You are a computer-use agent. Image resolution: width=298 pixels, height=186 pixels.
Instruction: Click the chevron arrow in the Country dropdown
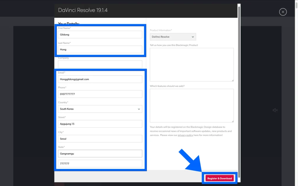click(139, 109)
